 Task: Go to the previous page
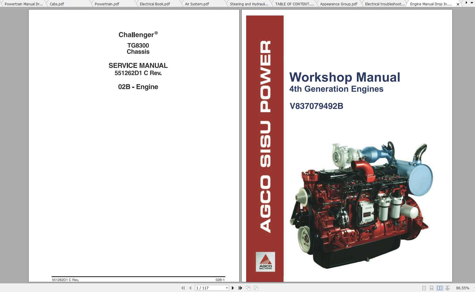pos(190,288)
